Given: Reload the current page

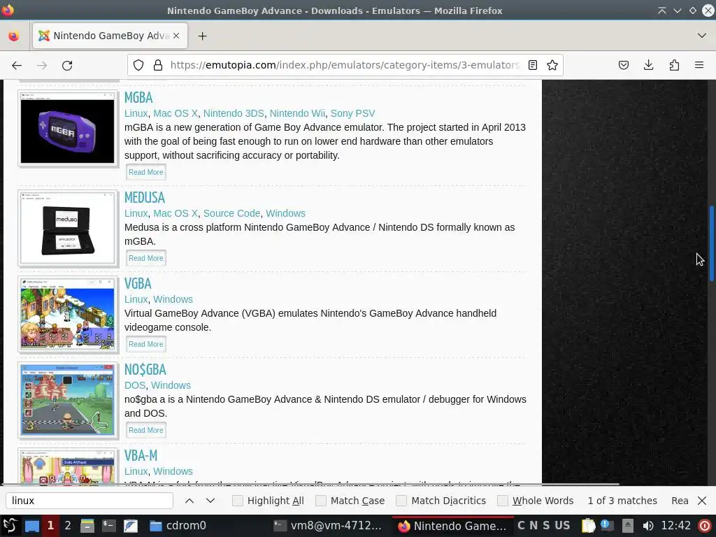Looking at the screenshot, I should [x=67, y=65].
